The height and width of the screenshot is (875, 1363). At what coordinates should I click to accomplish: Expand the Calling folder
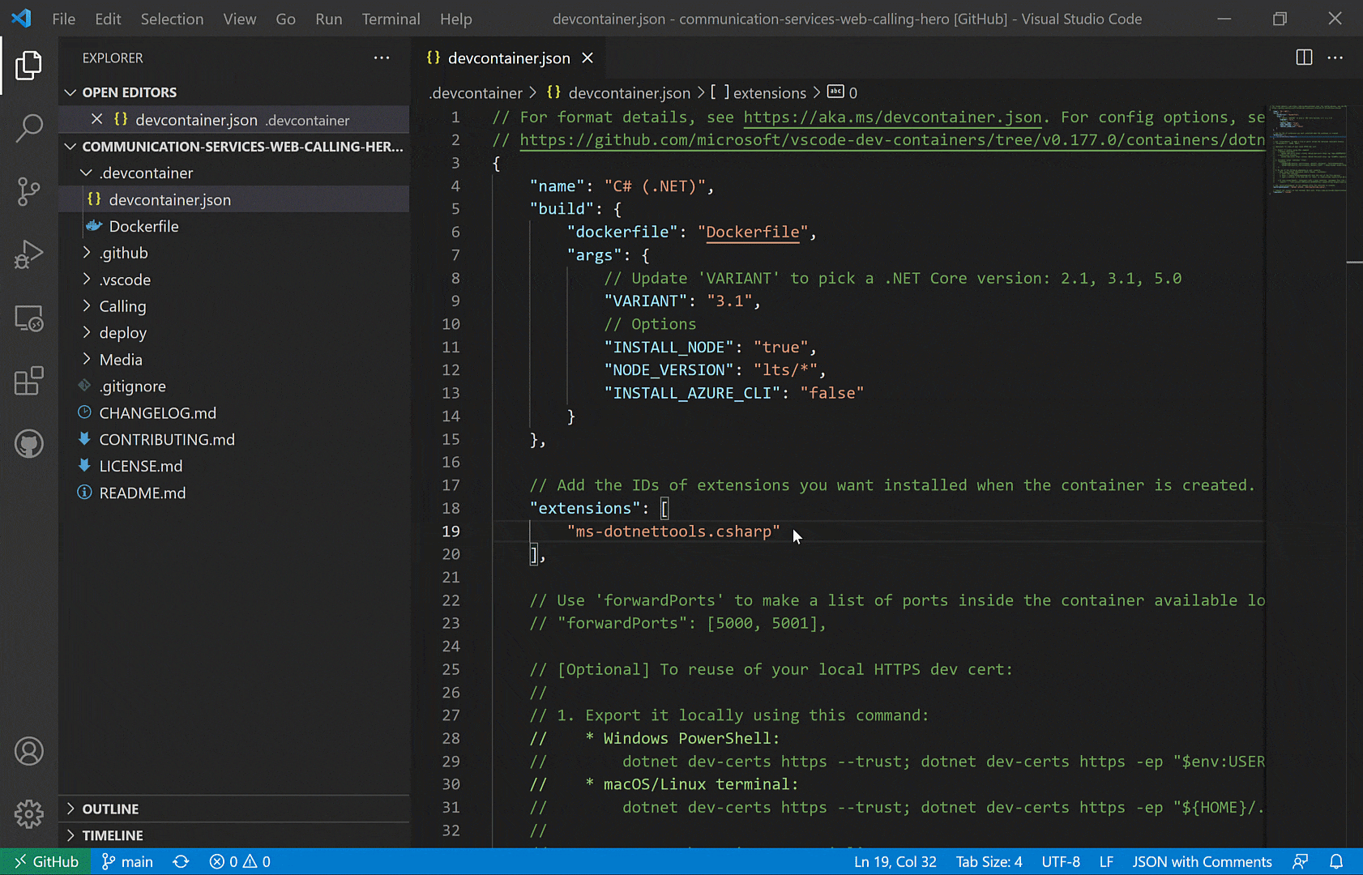click(x=122, y=306)
